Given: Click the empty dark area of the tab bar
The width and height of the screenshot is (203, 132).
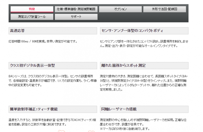Looking at the screenshot, I should pyautogui.click(x=143, y=17).
